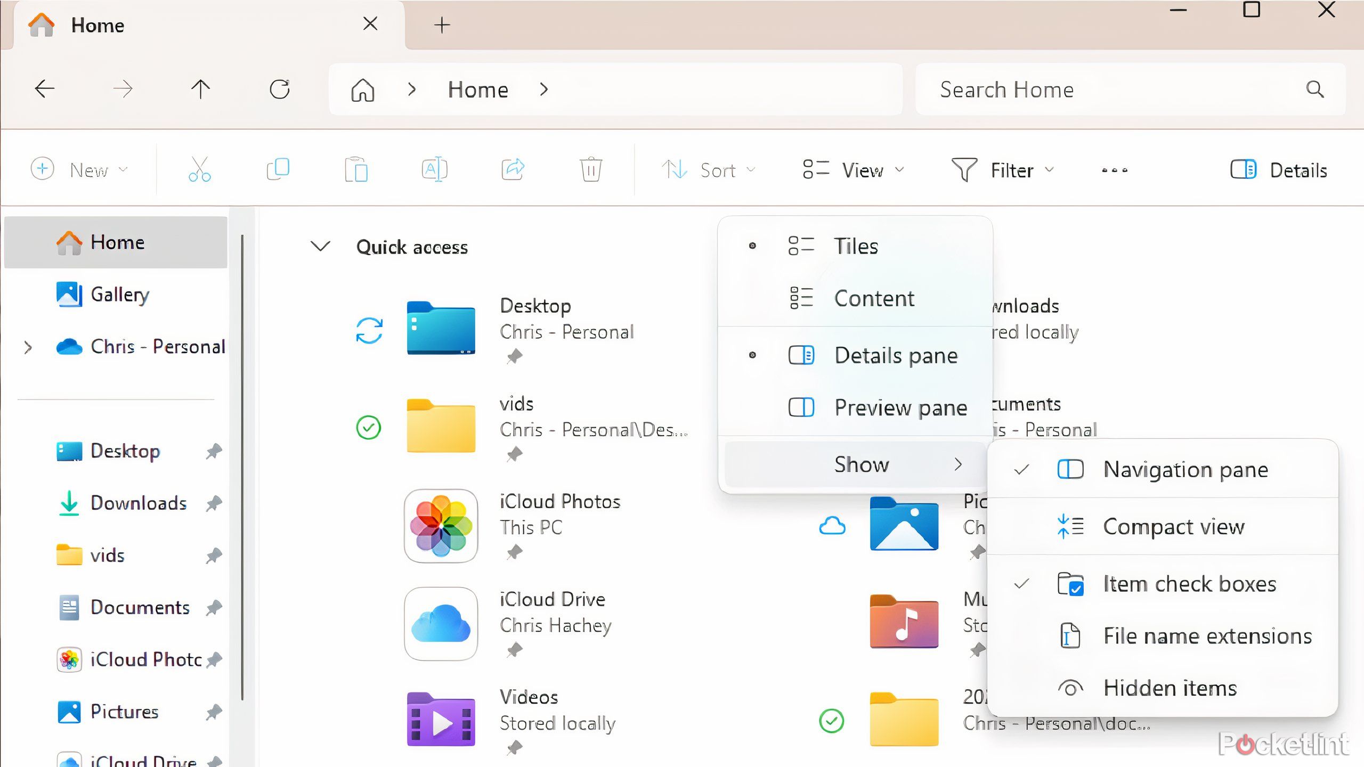This screenshot has height=767, width=1364.
Task: Click the Cut scissors icon in toolbar
Action: 199,170
